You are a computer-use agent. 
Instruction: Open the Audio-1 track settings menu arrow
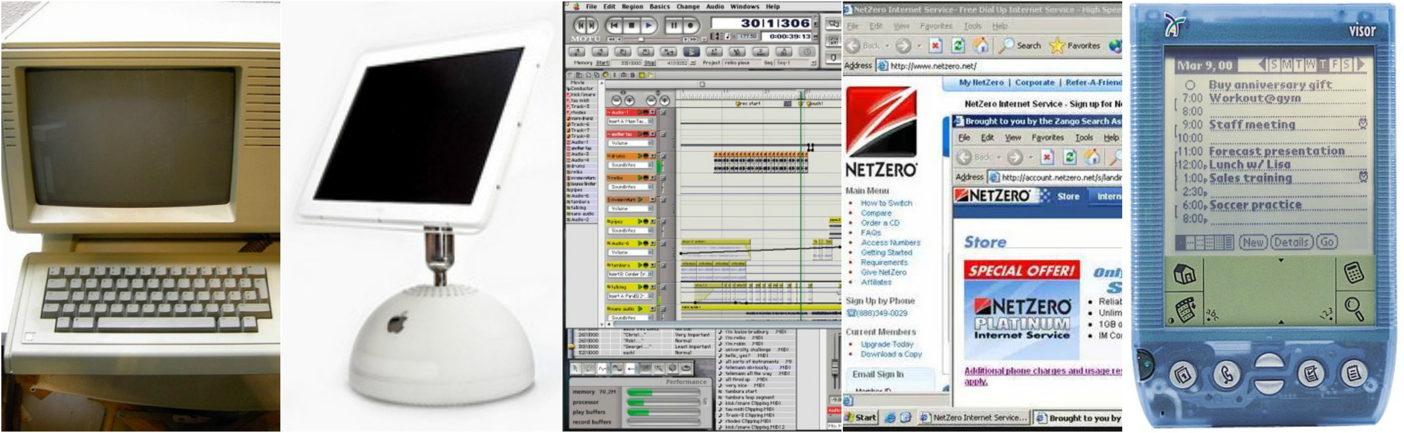coord(653,112)
